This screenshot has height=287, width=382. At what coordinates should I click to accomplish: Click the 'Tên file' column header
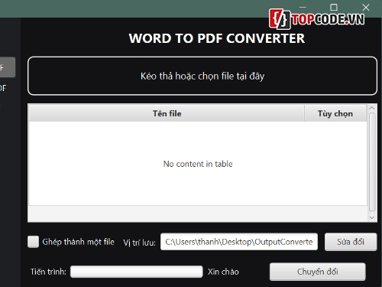167,113
